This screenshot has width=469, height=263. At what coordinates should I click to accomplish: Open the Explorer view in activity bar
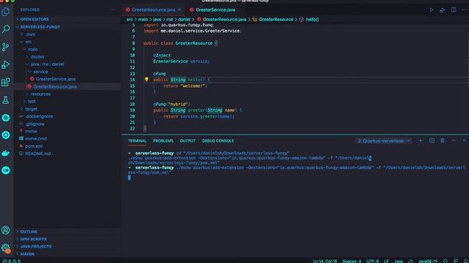click(x=6, y=12)
